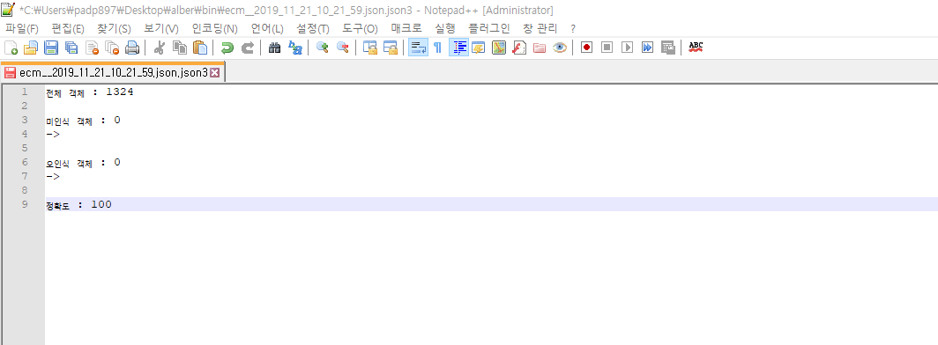Open the 인코딩(N) menu

tap(215, 29)
